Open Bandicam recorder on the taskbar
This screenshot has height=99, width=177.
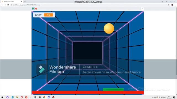[53, 97]
